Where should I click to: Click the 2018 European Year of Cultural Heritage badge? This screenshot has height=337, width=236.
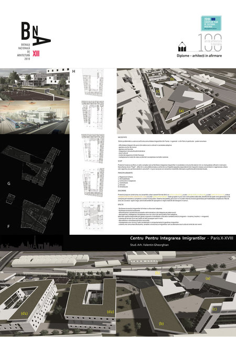pyautogui.click(x=211, y=23)
